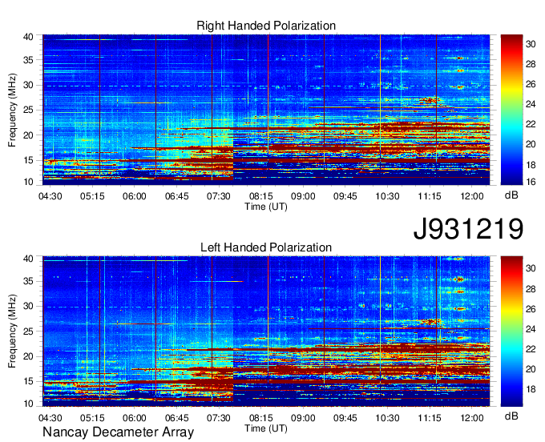Click the Right Handed Polarization title

[266, 26]
